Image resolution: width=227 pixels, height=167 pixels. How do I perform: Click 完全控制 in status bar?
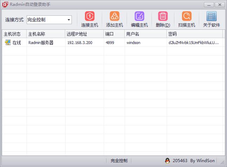point(119,161)
